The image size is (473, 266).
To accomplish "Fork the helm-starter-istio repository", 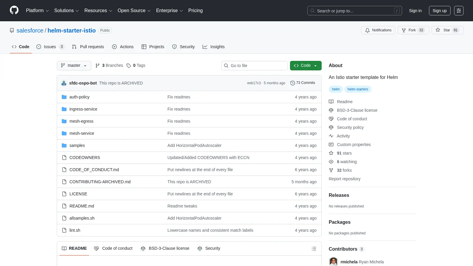I will [413, 30].
